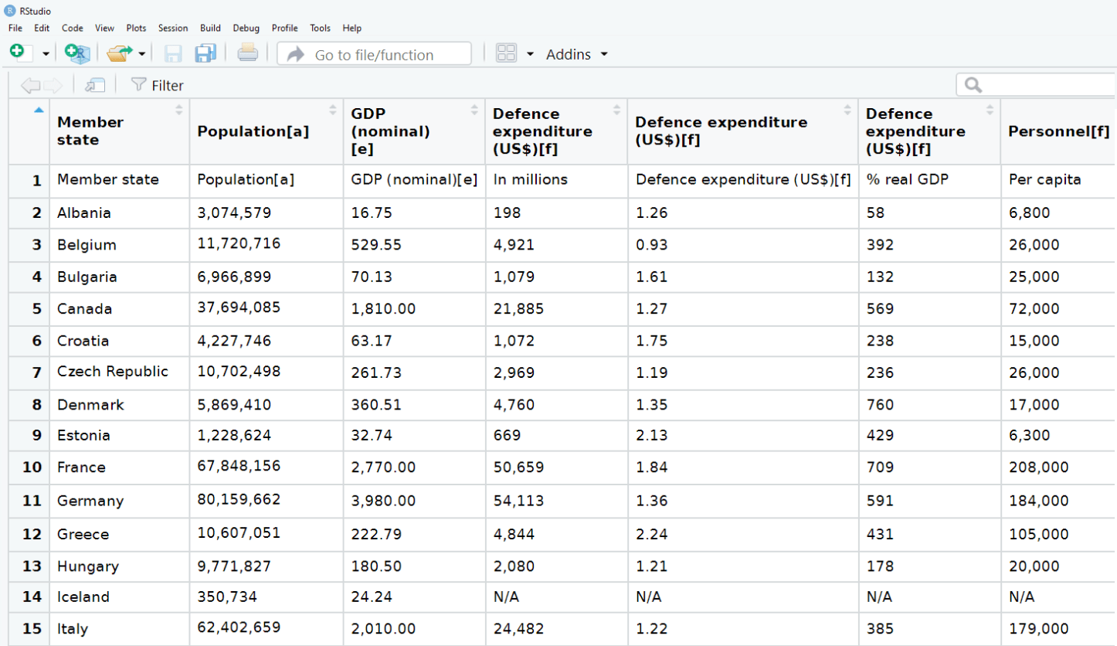Image resolution: width=1117 pixels, height=646 pixels.
Task: Create a new R project
Action: [x=76, y=53]
